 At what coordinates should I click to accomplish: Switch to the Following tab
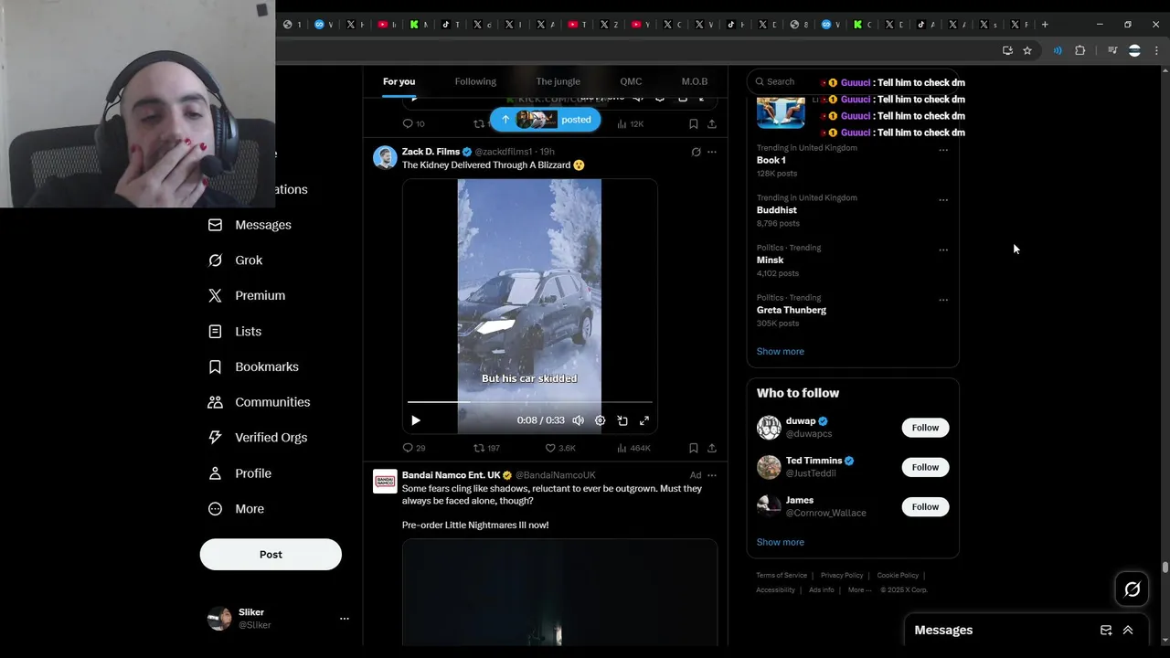475,81
